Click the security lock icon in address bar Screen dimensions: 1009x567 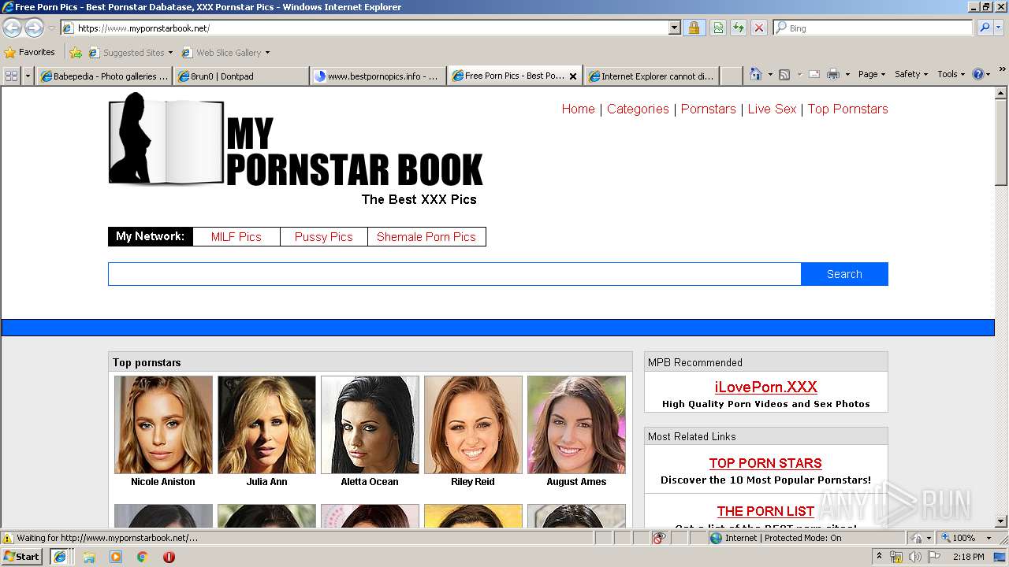(694, 28)
